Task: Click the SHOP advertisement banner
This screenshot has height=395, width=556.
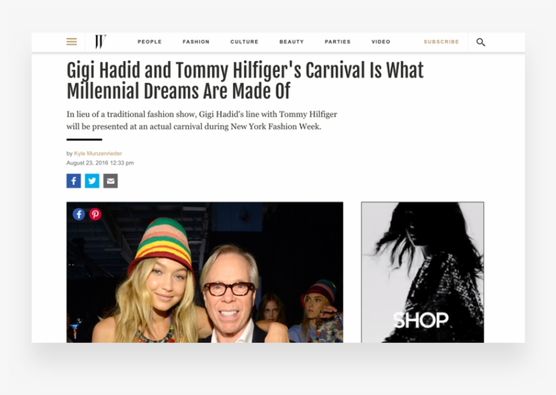Action: point(422,272)
